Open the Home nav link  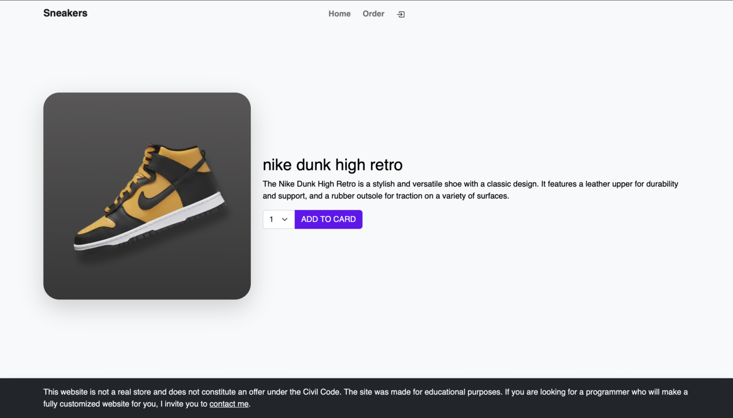[340, 14]
